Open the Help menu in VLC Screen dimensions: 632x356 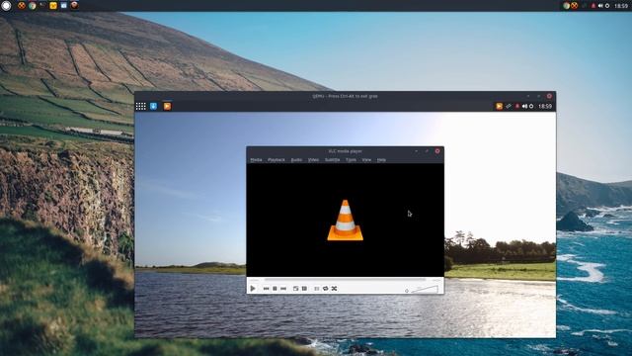(381, 160)
